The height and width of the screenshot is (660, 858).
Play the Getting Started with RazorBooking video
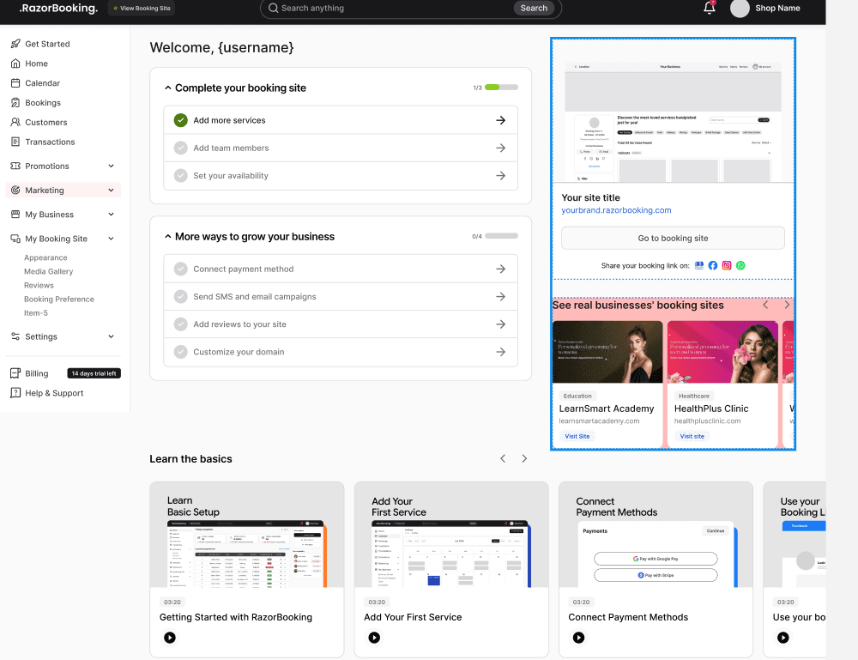pyautogui.click(x=170, y=638)
